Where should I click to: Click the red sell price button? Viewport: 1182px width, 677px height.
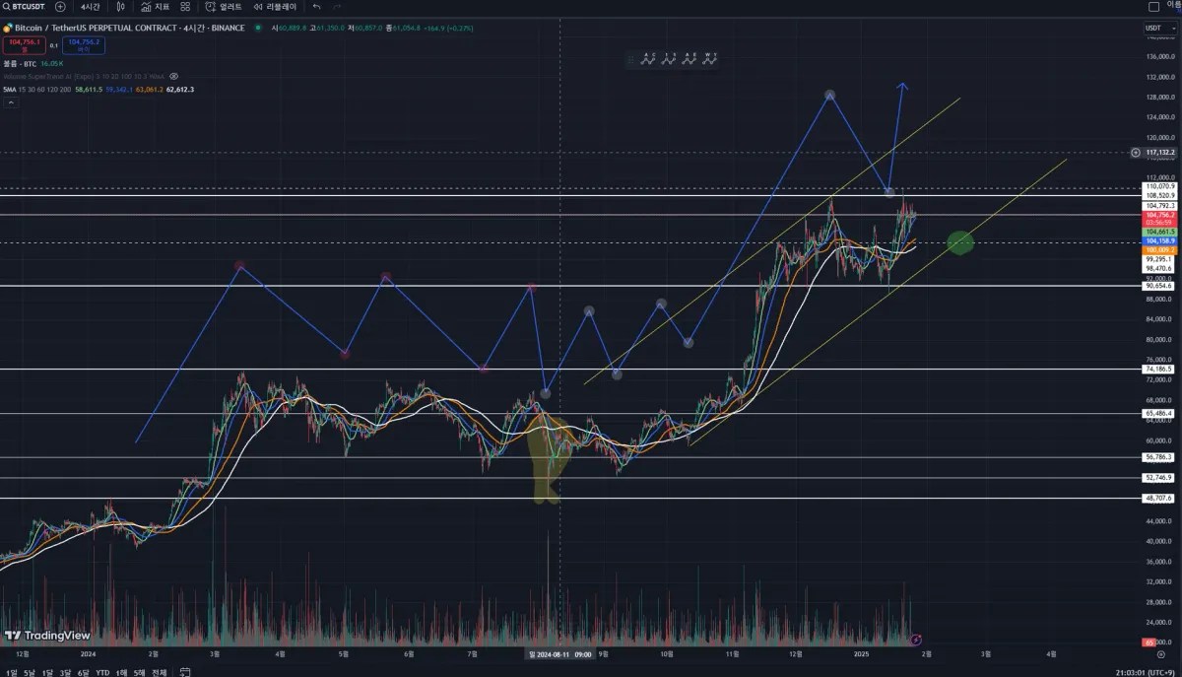coord(26,43)
